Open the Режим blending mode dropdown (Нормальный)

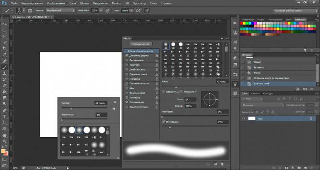point(60,10)
